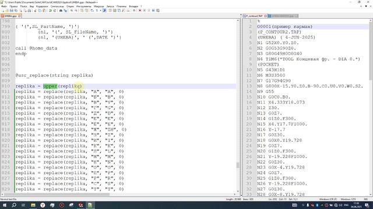Click Windows (CR LF) status bar field
Image resolution: width=373 pixels, height=209 pixels.
tap(328, 199)
